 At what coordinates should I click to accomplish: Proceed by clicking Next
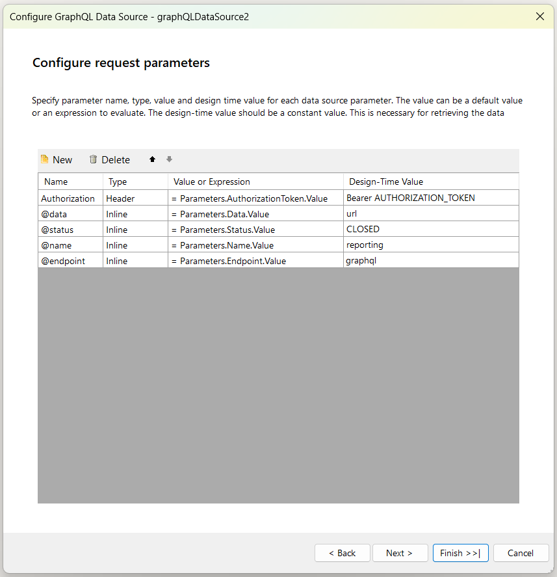400,552
